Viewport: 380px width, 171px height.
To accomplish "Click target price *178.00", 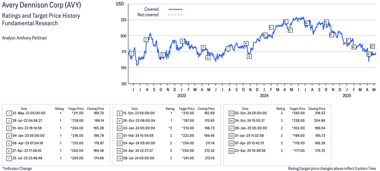I will pyautogui.click(x=298, y=143).
